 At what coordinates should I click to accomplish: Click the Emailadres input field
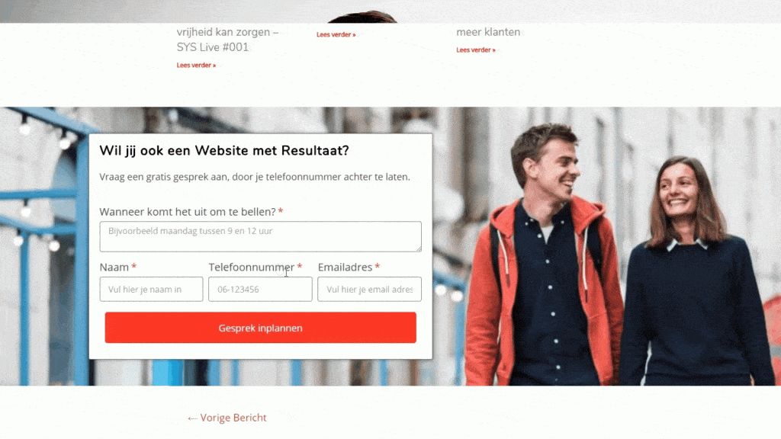(370, 289)
